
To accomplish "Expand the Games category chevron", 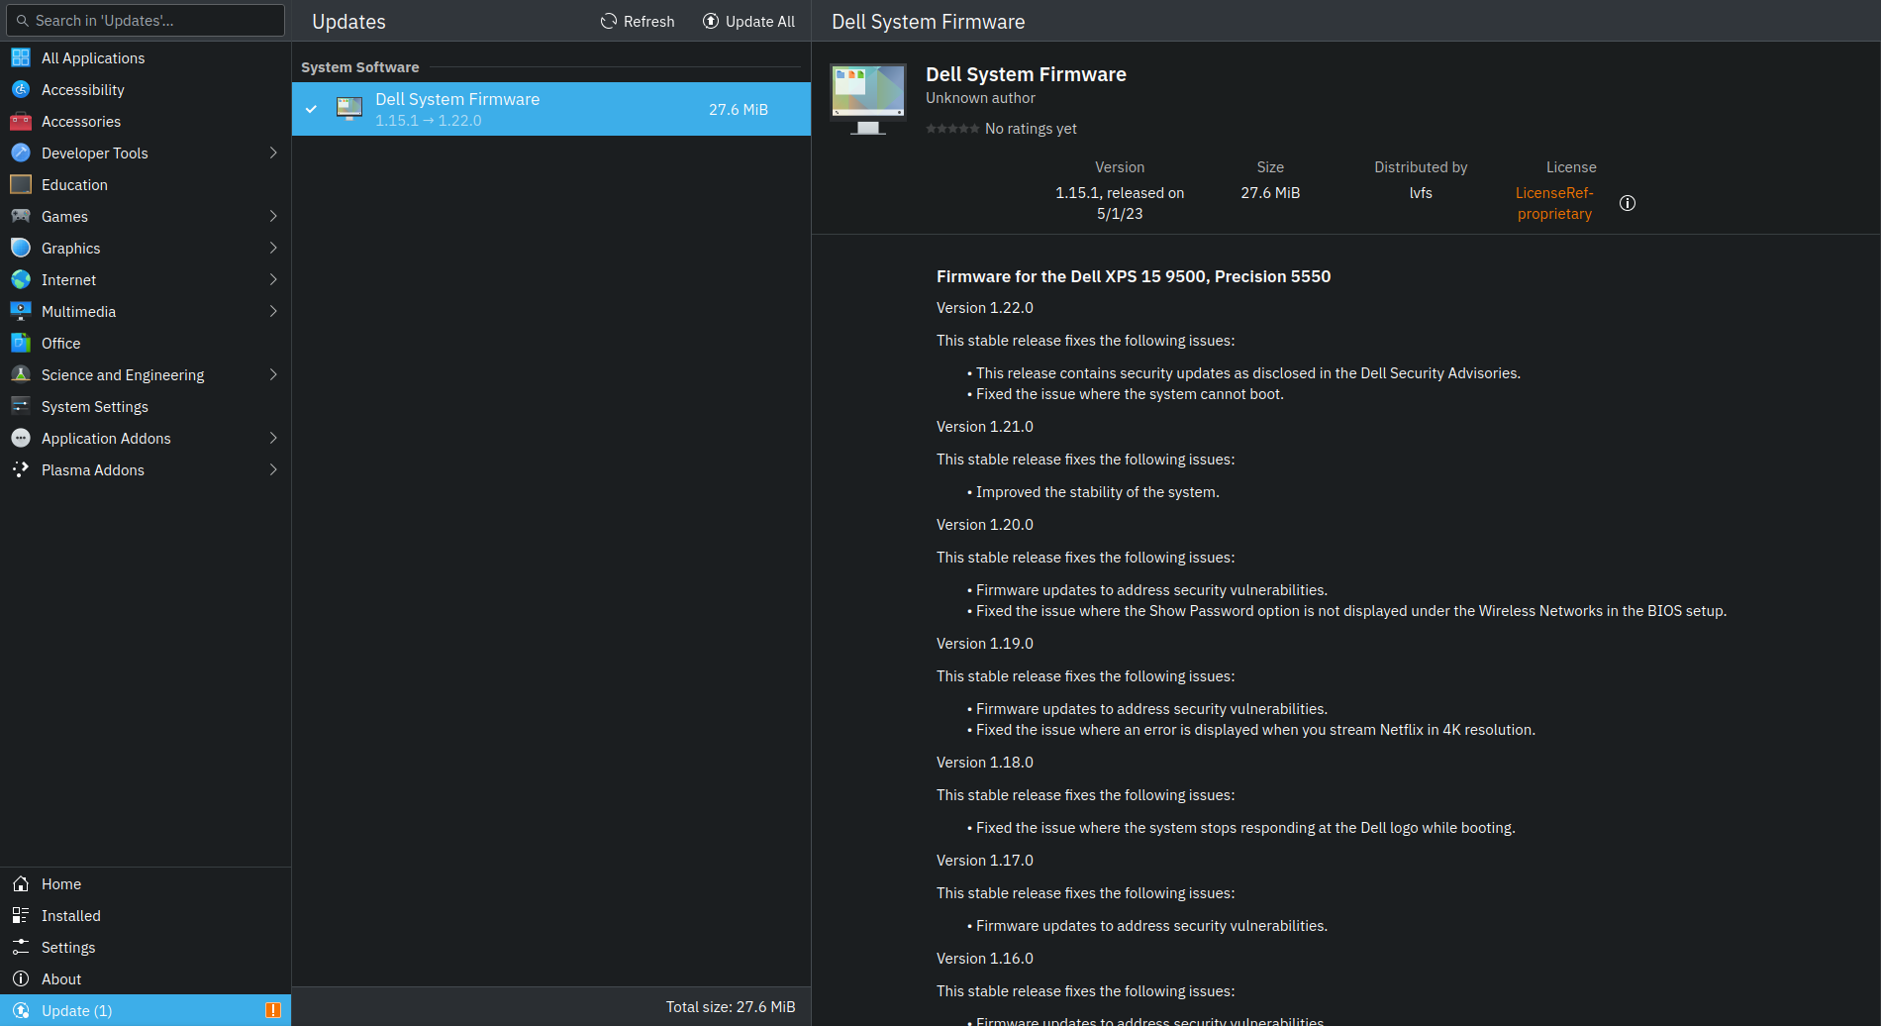I will pos(273,217).
